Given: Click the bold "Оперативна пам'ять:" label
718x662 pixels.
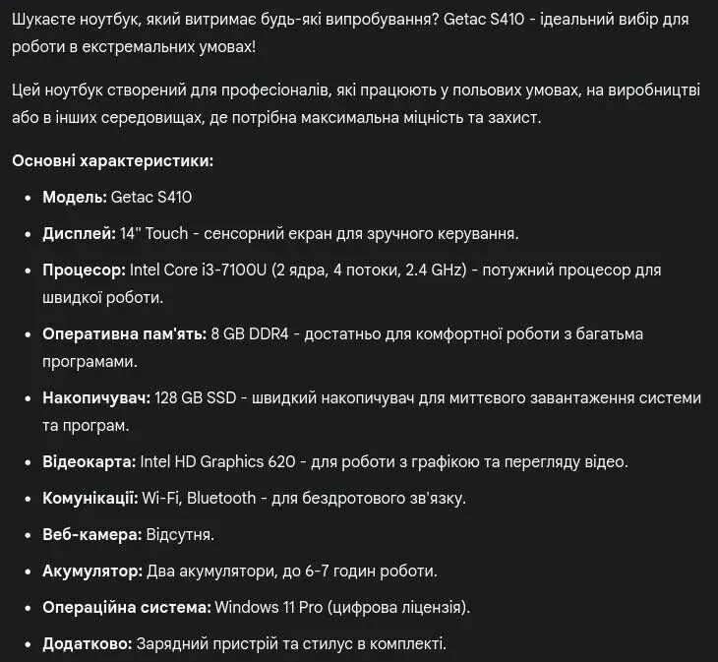Looking at the screenshot, I should 124,333.
